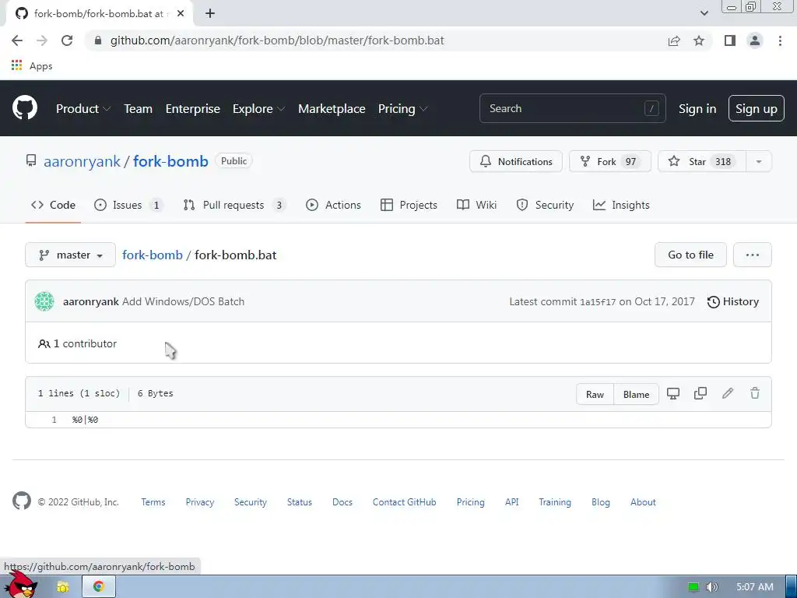The width and height of the screenshot is (797, 598).
Task: Open footer Terms link
Action: click(x=153, y=502)
